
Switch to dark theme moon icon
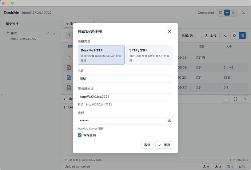(234, 13)
